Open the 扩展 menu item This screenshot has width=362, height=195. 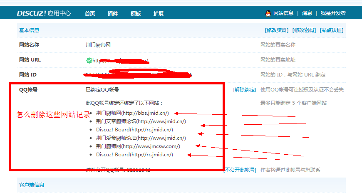click(x=159, y=13)
